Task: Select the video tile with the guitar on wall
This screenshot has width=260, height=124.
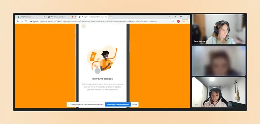Action: tap(219, 92)
